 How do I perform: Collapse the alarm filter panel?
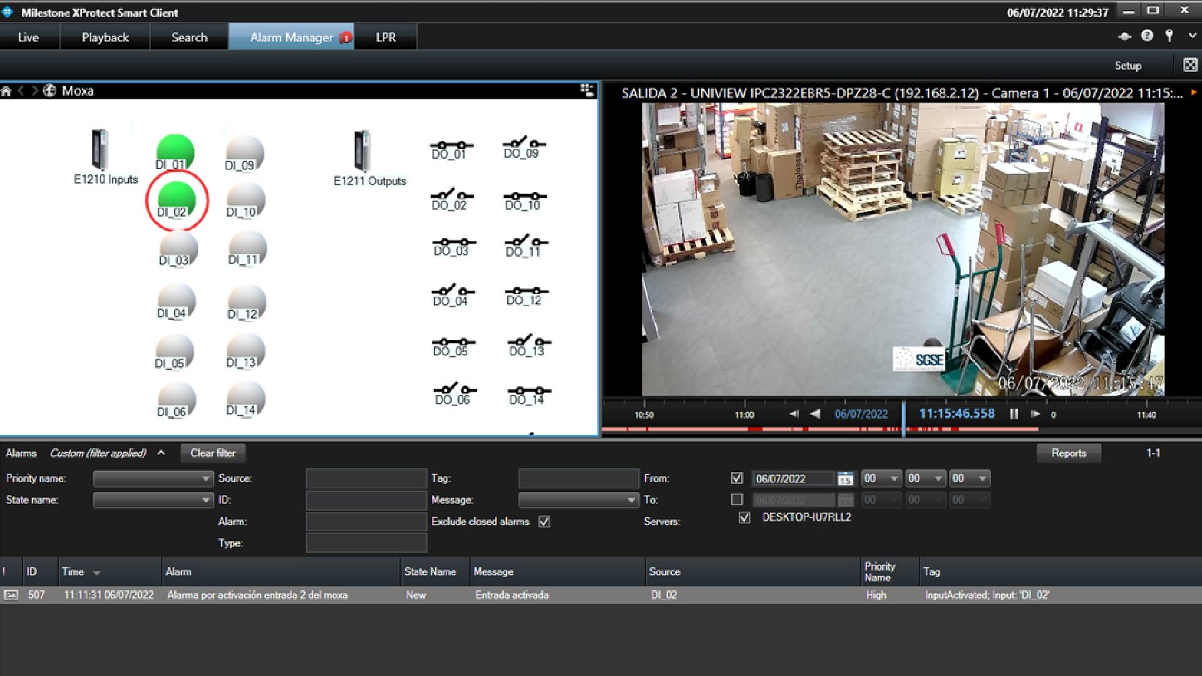point(161,453)
